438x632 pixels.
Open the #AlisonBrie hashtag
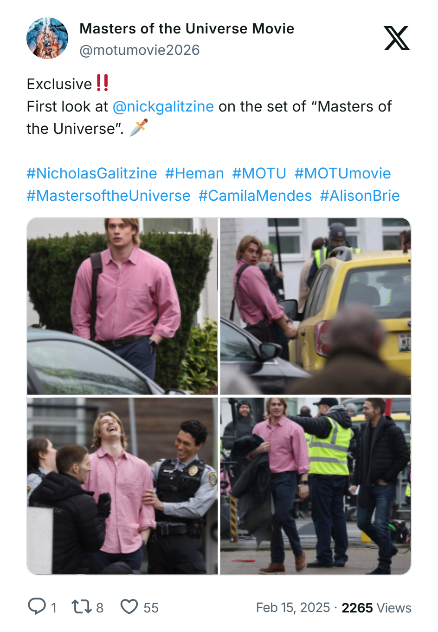[x=360, y=196]
